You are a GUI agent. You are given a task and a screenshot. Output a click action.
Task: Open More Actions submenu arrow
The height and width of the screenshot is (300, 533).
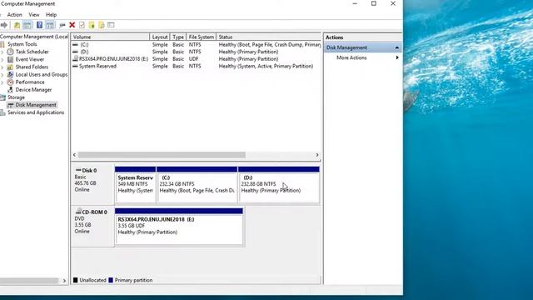397,57
